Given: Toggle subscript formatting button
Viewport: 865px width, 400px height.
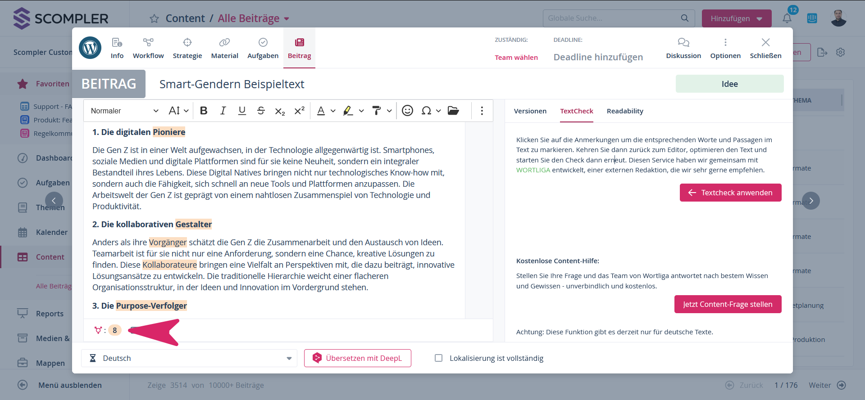Looking at the screenshot, I should point(280,111).
